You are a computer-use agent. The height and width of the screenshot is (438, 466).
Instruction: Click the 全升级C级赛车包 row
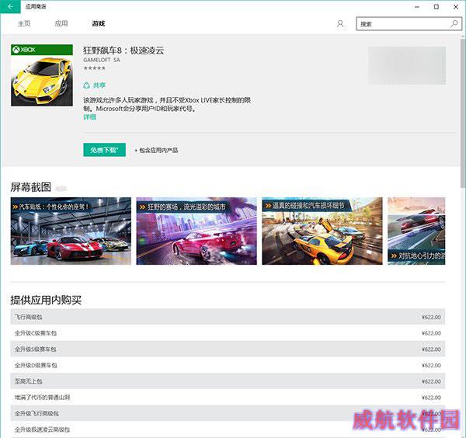(228, 333)
